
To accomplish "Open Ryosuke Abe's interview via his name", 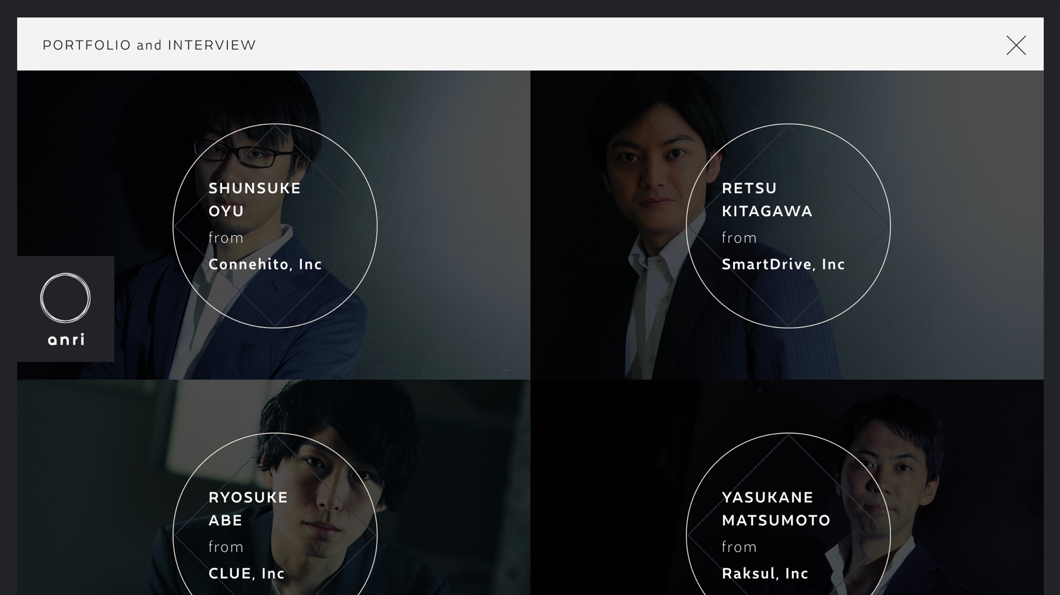I will pyautogui.click(x=248, y=508).
